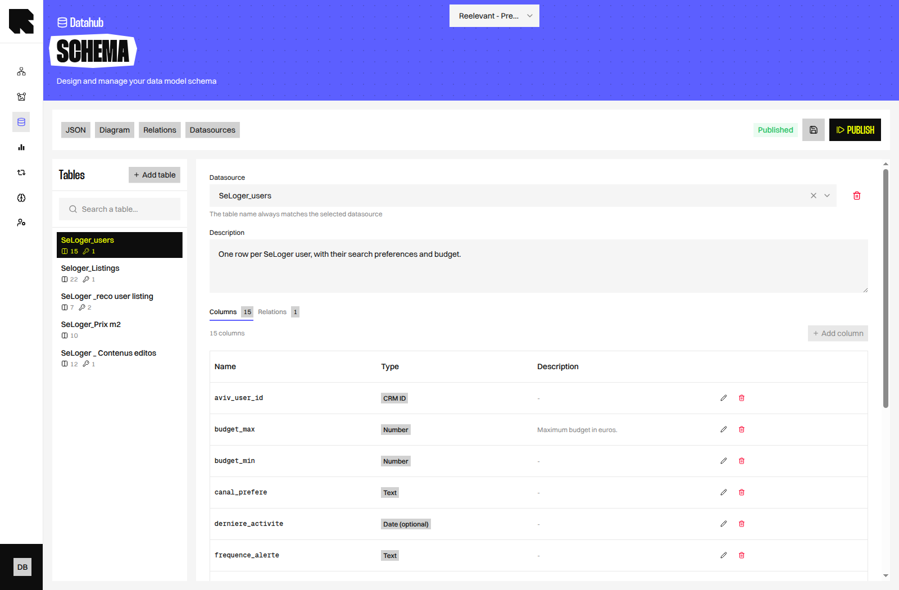Open the organization tree sidebar icon
Viewport: 899px width, 590px height.
pos(21,71)
